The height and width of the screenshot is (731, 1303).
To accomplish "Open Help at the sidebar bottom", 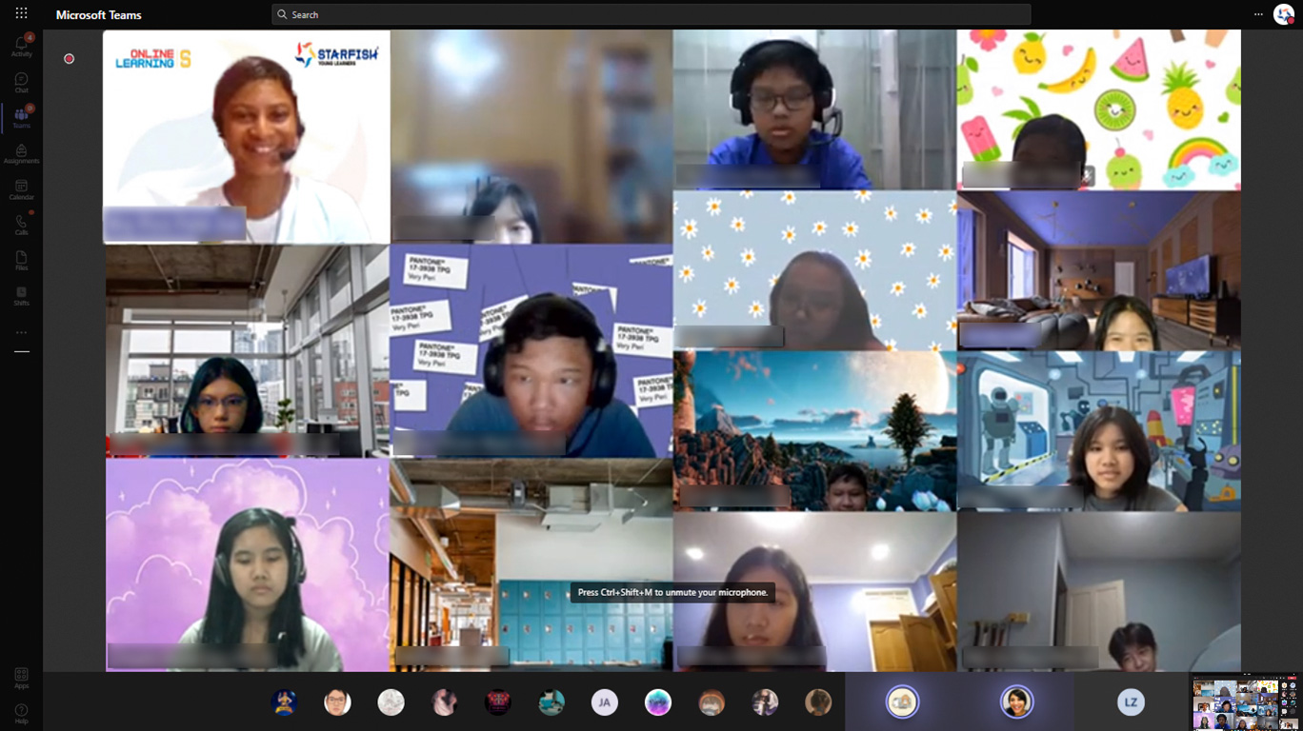I will click(21, 713).
